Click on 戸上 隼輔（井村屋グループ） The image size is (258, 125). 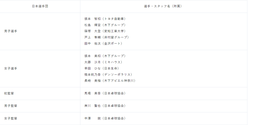coord(107,37)
